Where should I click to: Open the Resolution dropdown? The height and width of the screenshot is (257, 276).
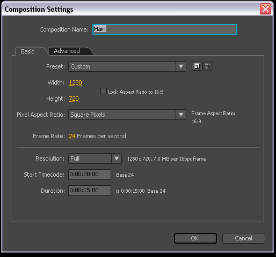click(117, 158)
